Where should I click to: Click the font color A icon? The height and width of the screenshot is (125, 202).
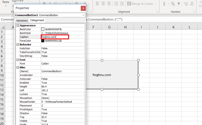tap(85, 3)
